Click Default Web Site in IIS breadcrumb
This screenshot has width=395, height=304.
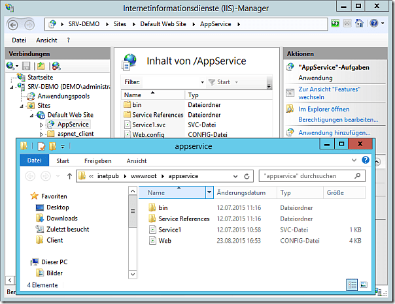click(163, 24)
